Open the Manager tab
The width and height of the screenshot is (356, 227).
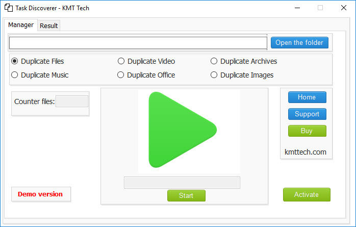coord(21,25)
